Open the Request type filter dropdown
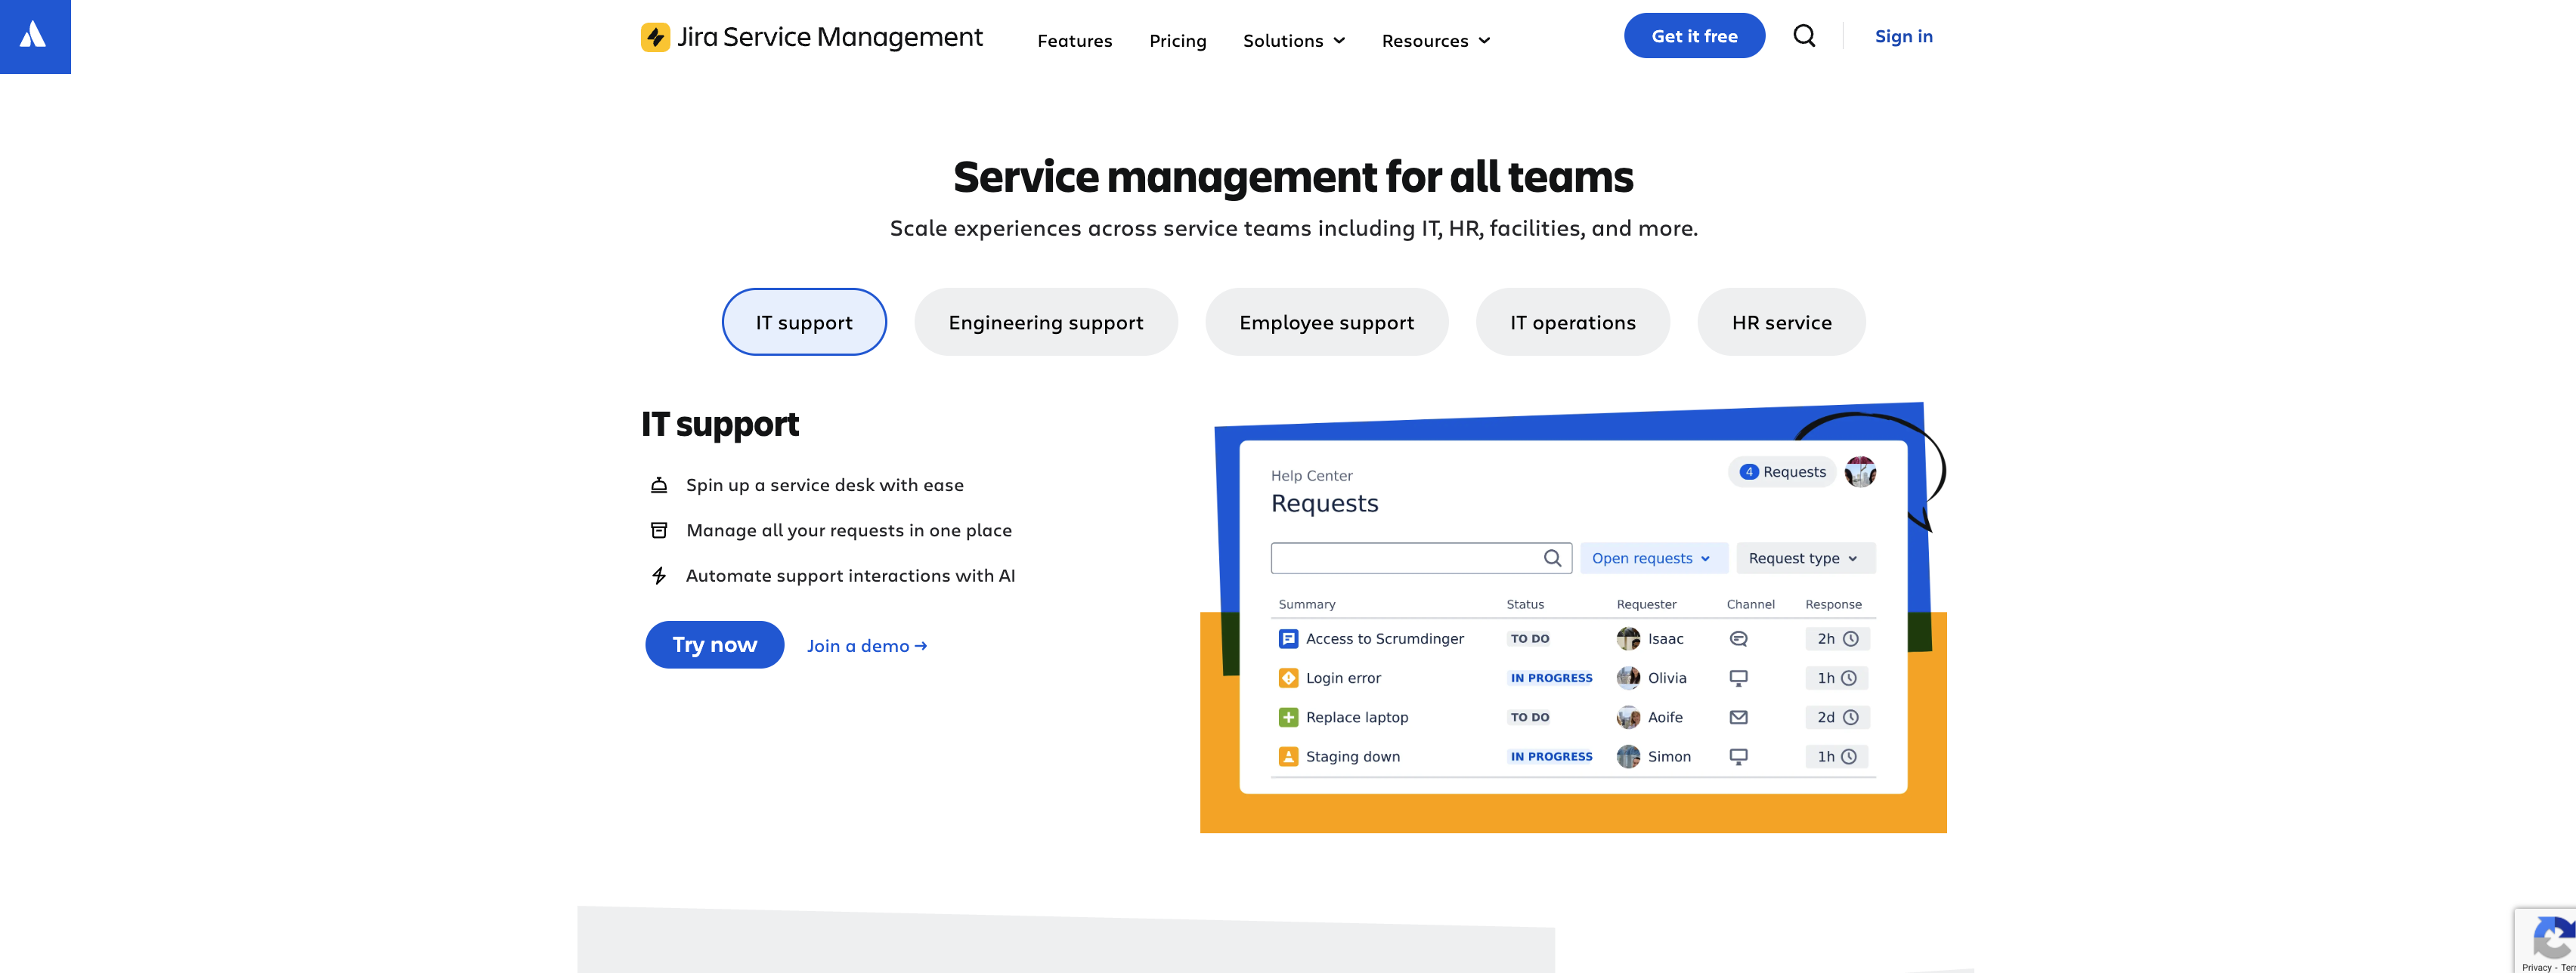2576x973 pixels. (1805, 558)
